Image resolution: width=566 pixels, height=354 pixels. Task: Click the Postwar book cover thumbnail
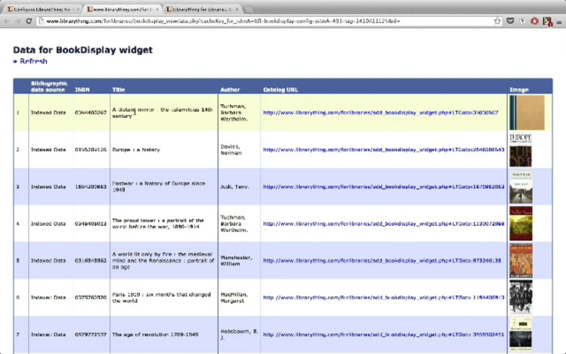pos(521,187)
